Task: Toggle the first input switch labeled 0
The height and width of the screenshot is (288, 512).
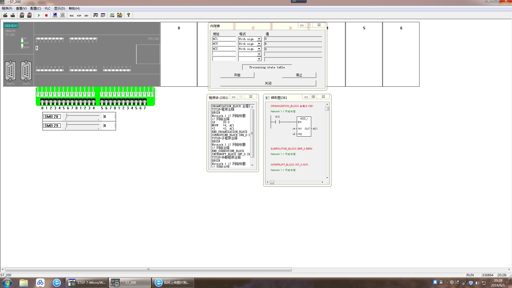Action: tap(42, 102)
